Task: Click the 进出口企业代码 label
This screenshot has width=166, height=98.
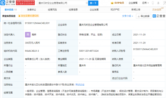Action: 120,78
